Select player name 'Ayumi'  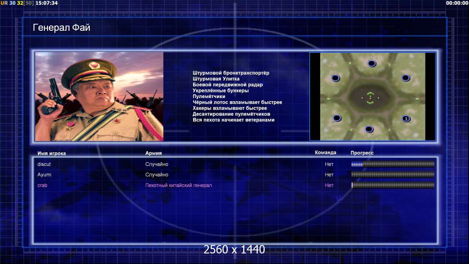click(44, 175)
